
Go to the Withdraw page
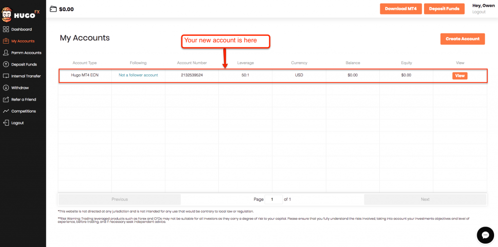20,87
